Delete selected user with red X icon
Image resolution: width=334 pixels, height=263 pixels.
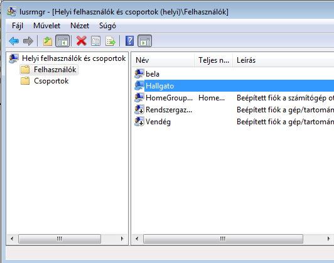click(x=82, y=41)
